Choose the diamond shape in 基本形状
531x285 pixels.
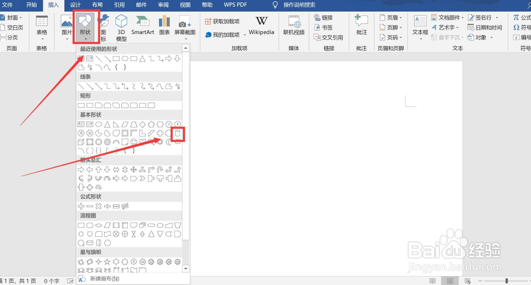(x=142, y=124)
